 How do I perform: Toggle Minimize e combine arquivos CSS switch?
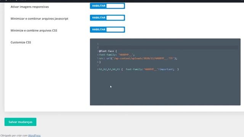pyautogui.click(x=108, y=30)
